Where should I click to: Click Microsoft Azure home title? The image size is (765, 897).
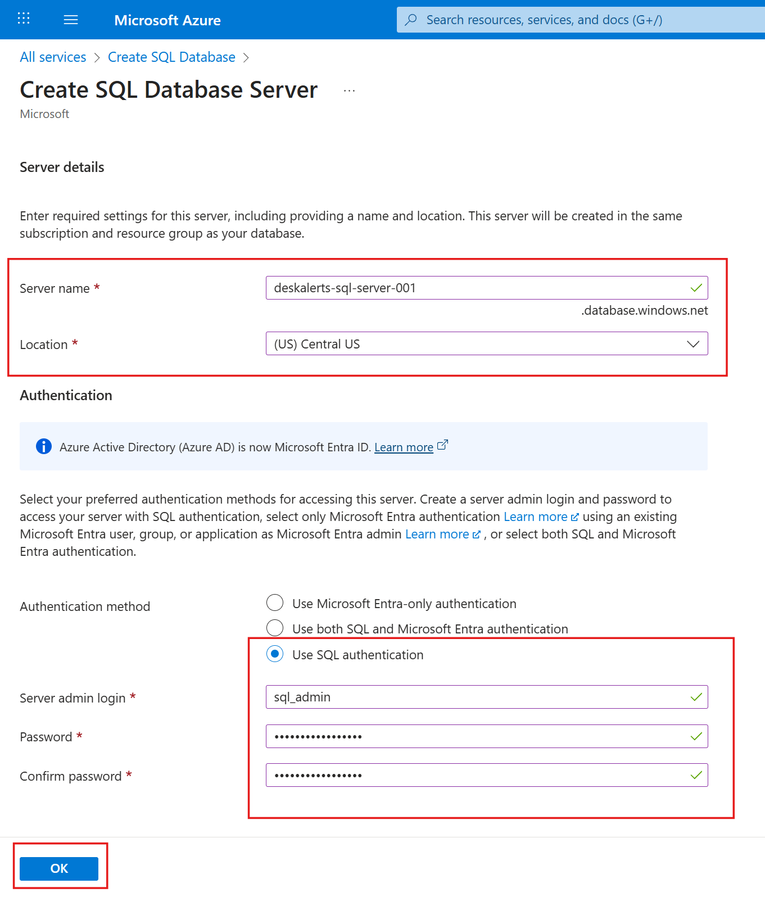[x=168, y=20]
